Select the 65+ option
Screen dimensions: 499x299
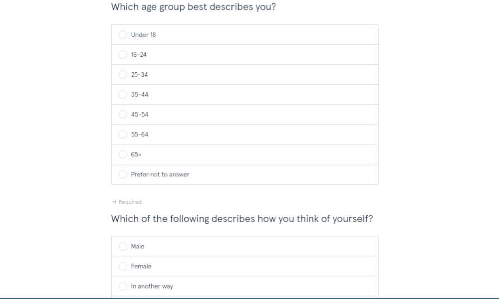click(x=123, y=154)
